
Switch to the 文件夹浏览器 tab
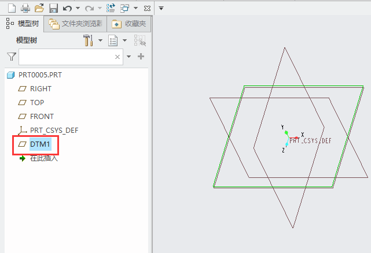coord(75,24)
